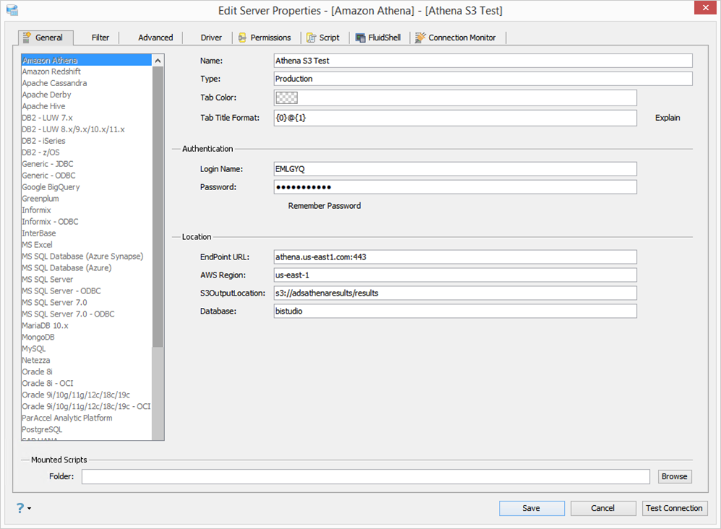Open the Advanced tab

coord(155,38)
